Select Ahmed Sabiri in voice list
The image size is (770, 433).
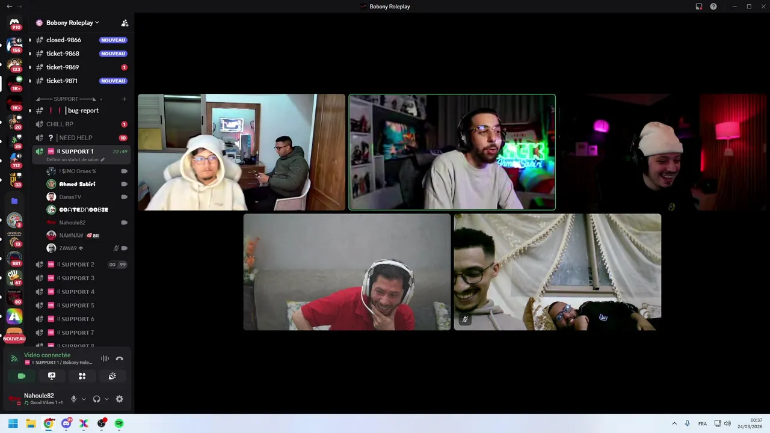(x=87, y=184)
